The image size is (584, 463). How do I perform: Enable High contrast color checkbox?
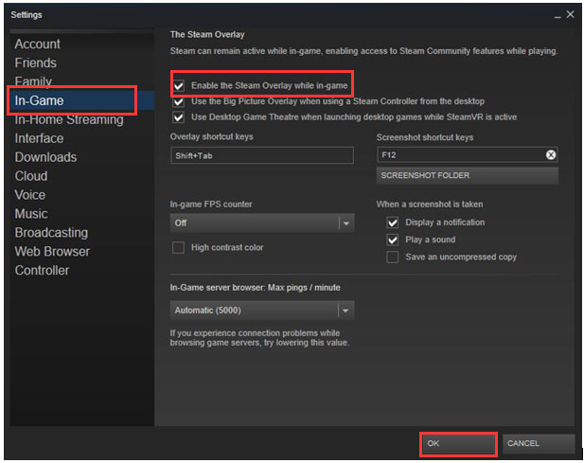178,247
